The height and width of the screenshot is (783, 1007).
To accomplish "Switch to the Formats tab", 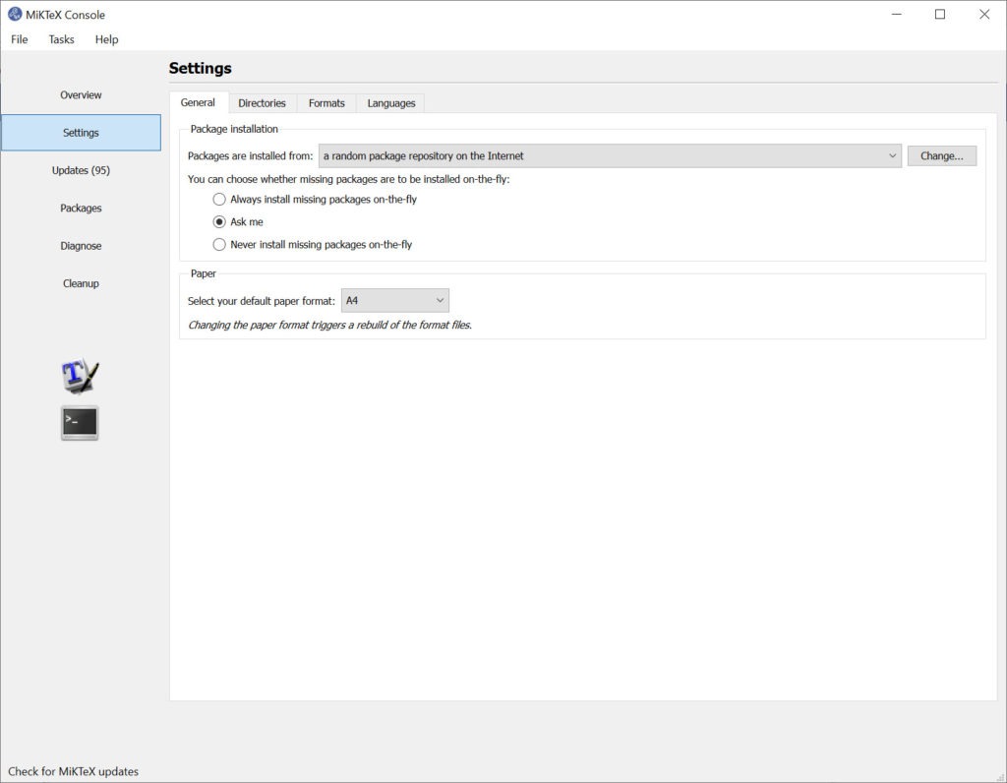I will (x=326, y=103).
